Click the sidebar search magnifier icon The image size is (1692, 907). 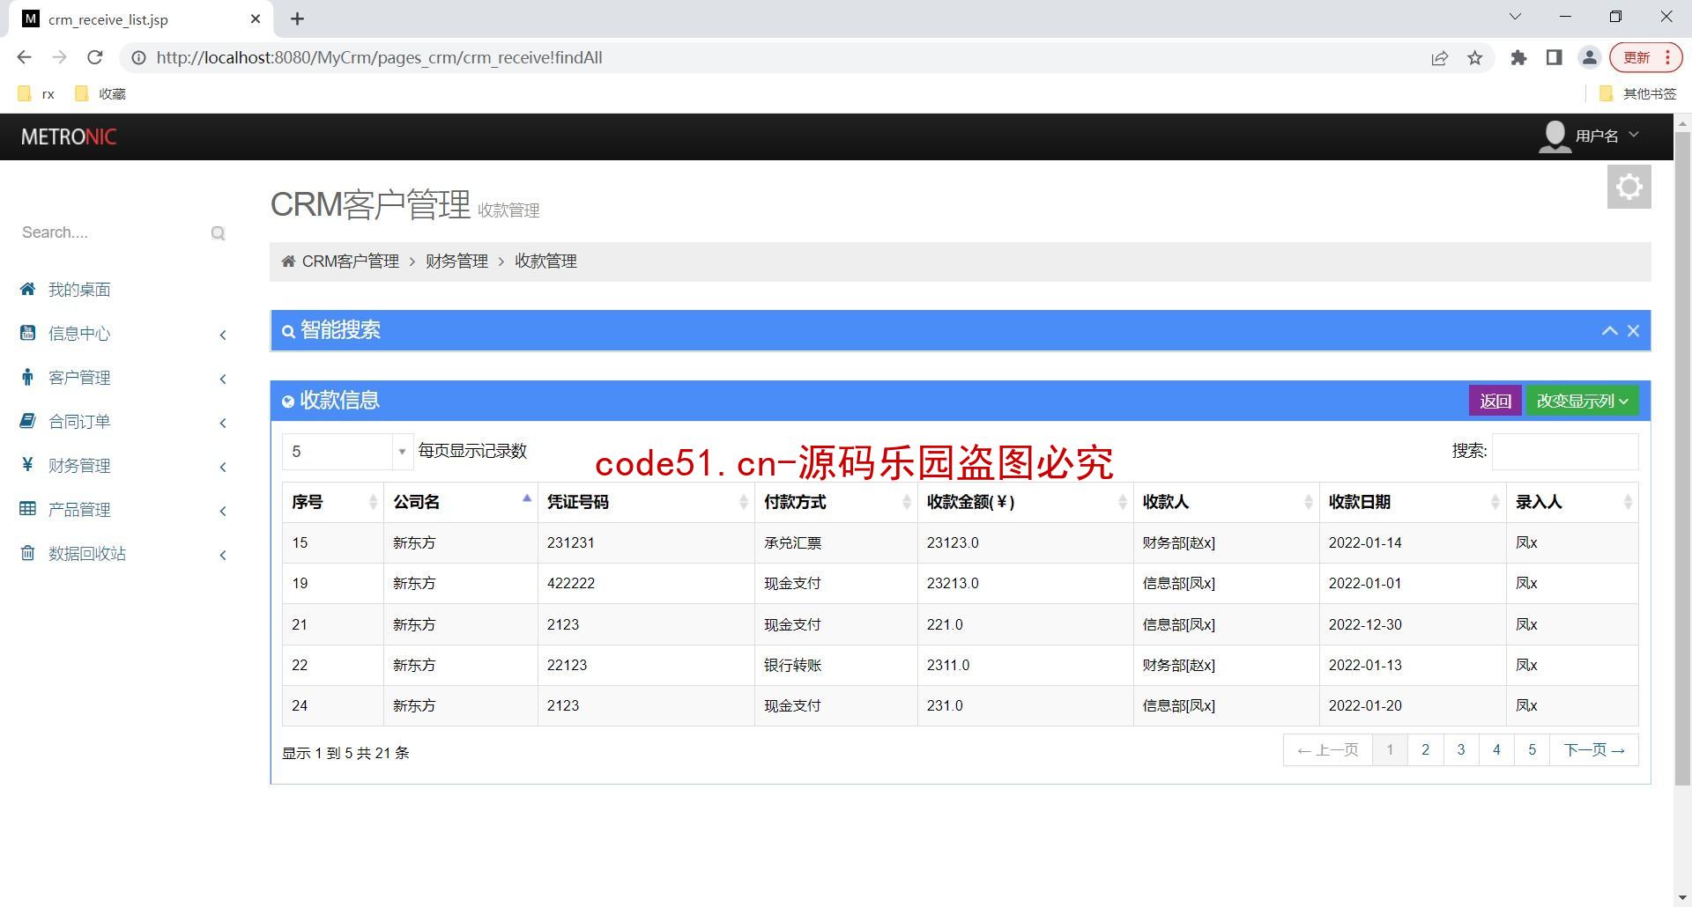click(x=218, y=233)
